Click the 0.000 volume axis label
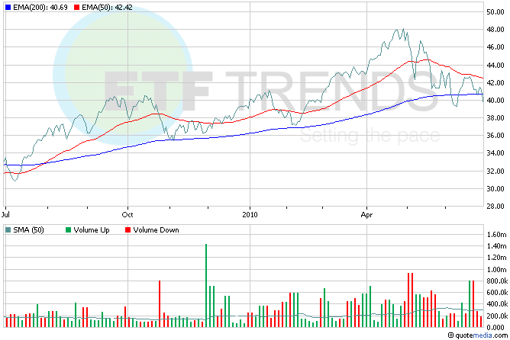 [495, 327]
